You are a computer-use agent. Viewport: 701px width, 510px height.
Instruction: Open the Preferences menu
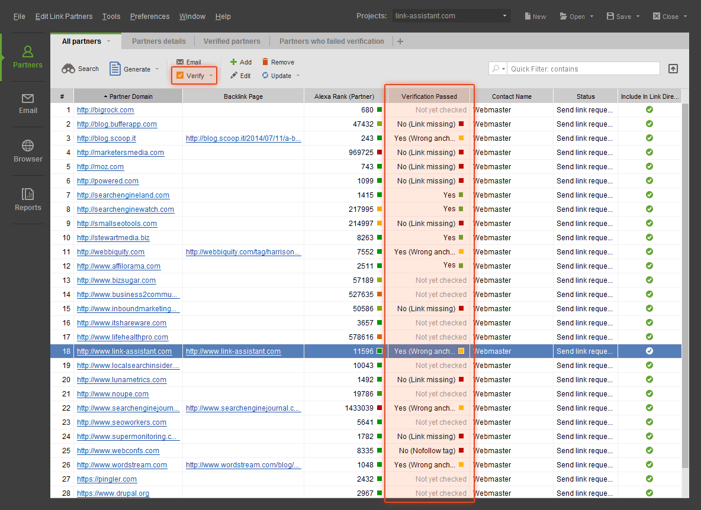tap(150, 17)
